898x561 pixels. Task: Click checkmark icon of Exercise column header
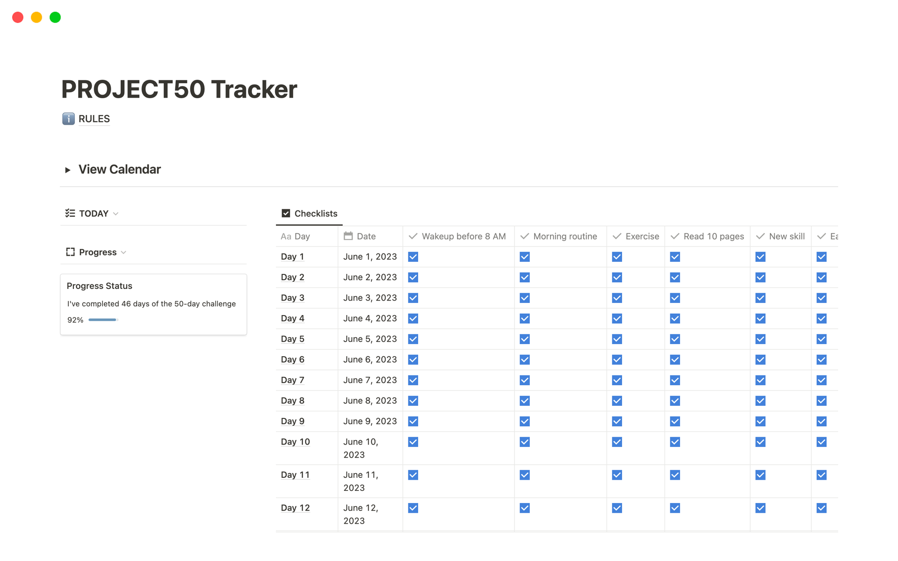(x=617, y=236)
